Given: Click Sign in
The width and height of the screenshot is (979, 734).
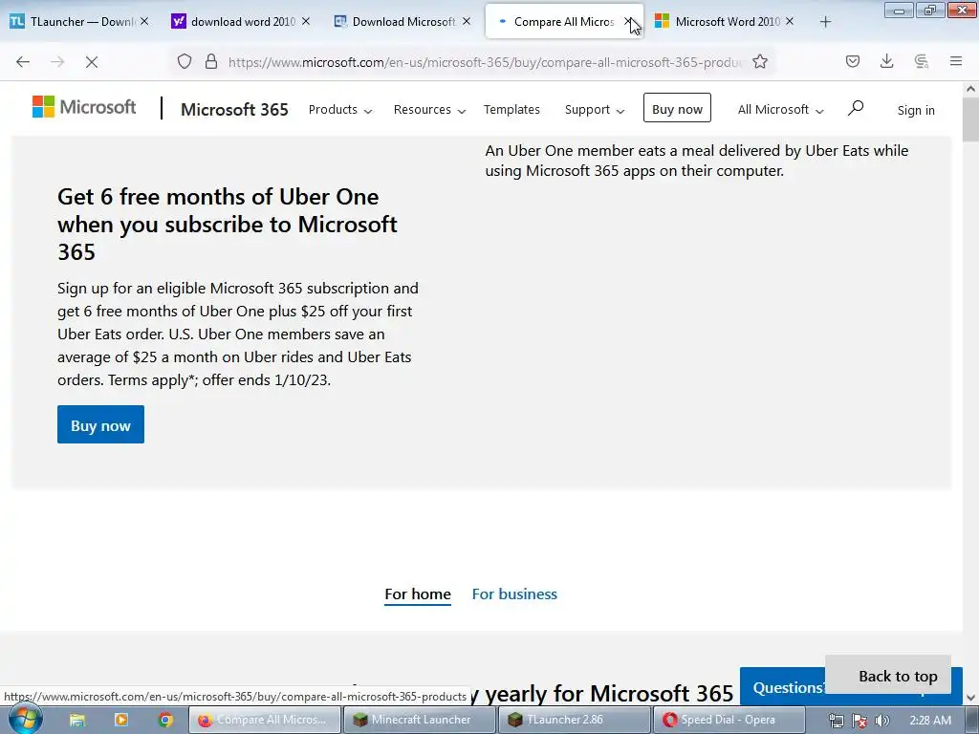Looking at the screenshot, I should [x=916, y=111].
